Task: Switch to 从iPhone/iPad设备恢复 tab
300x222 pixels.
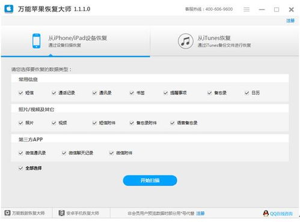Action: click(76, 41)
